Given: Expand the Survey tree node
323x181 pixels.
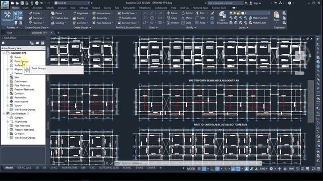Looking at the screenshot, I should [x=8, y=106].
